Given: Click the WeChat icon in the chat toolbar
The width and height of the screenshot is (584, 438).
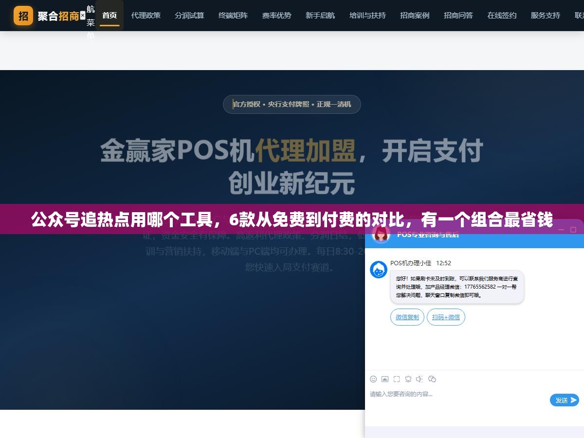Looking at the screenshot, I should coord(432,379).
